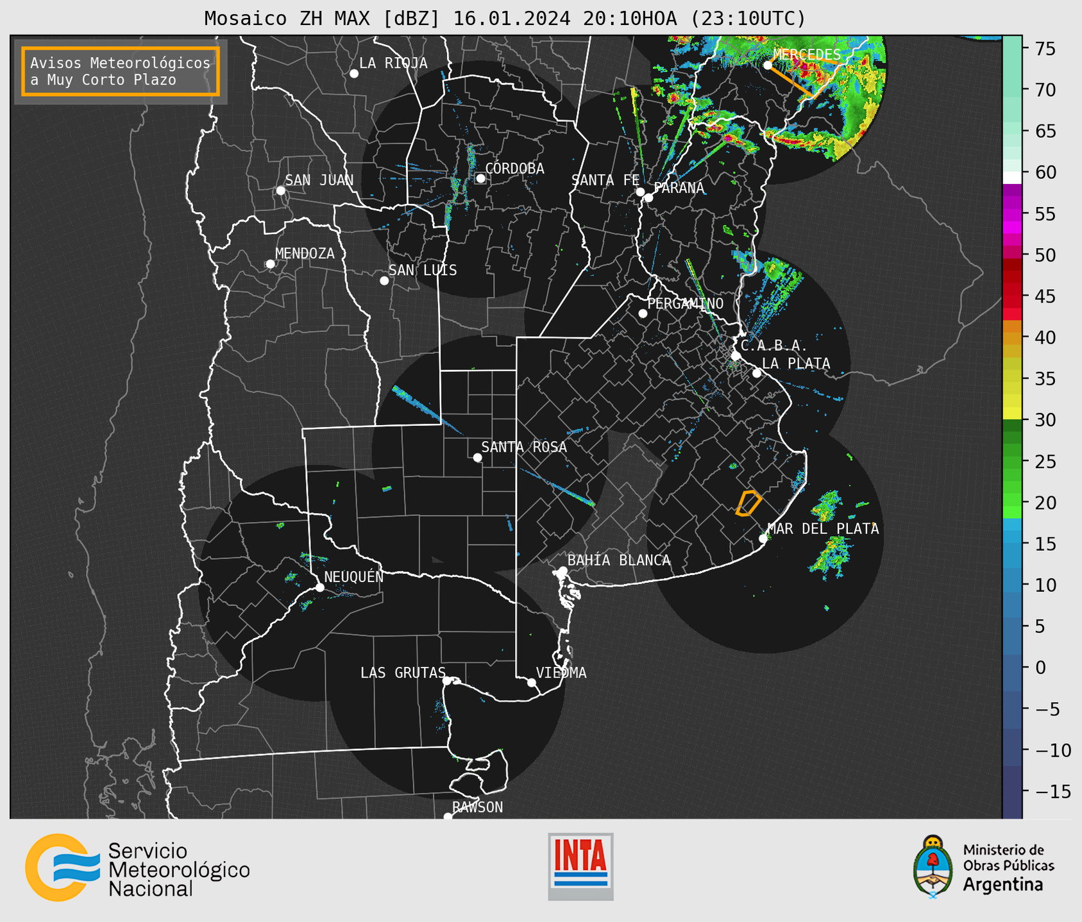Image resolution: width=1082 pixels, height=922 pixels.
Task: Click the Neuquén city marker dot
Action: point(319,587)
